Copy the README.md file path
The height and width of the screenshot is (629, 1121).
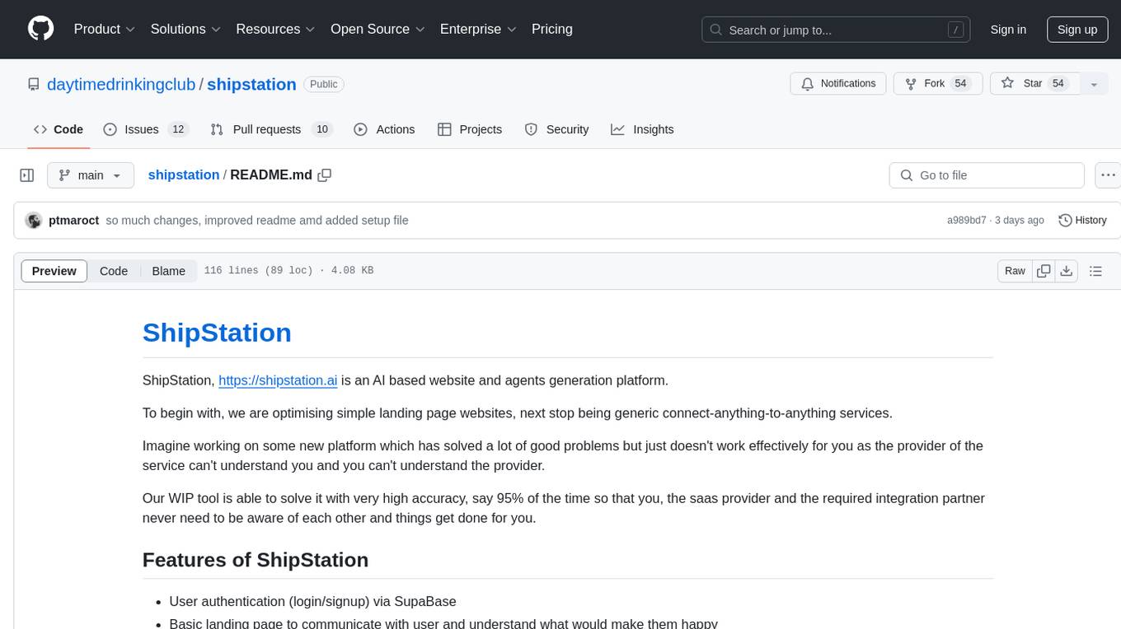325,175
